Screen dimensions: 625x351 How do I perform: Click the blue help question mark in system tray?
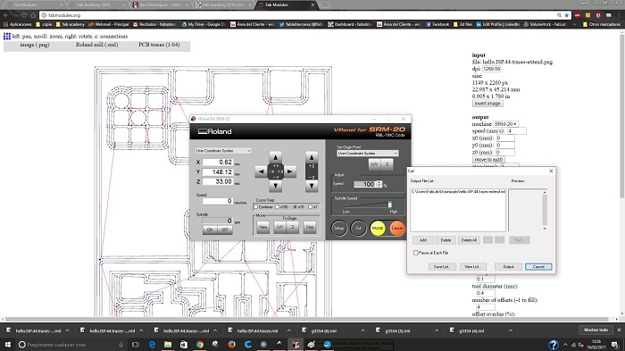(x=554, y=345)
